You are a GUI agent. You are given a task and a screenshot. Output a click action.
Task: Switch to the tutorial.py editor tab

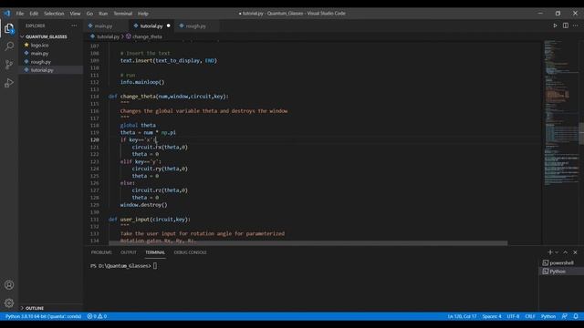(151, 26)
